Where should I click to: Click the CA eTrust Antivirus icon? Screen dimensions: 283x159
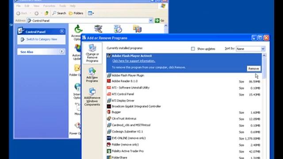click(x=109, y=119)
